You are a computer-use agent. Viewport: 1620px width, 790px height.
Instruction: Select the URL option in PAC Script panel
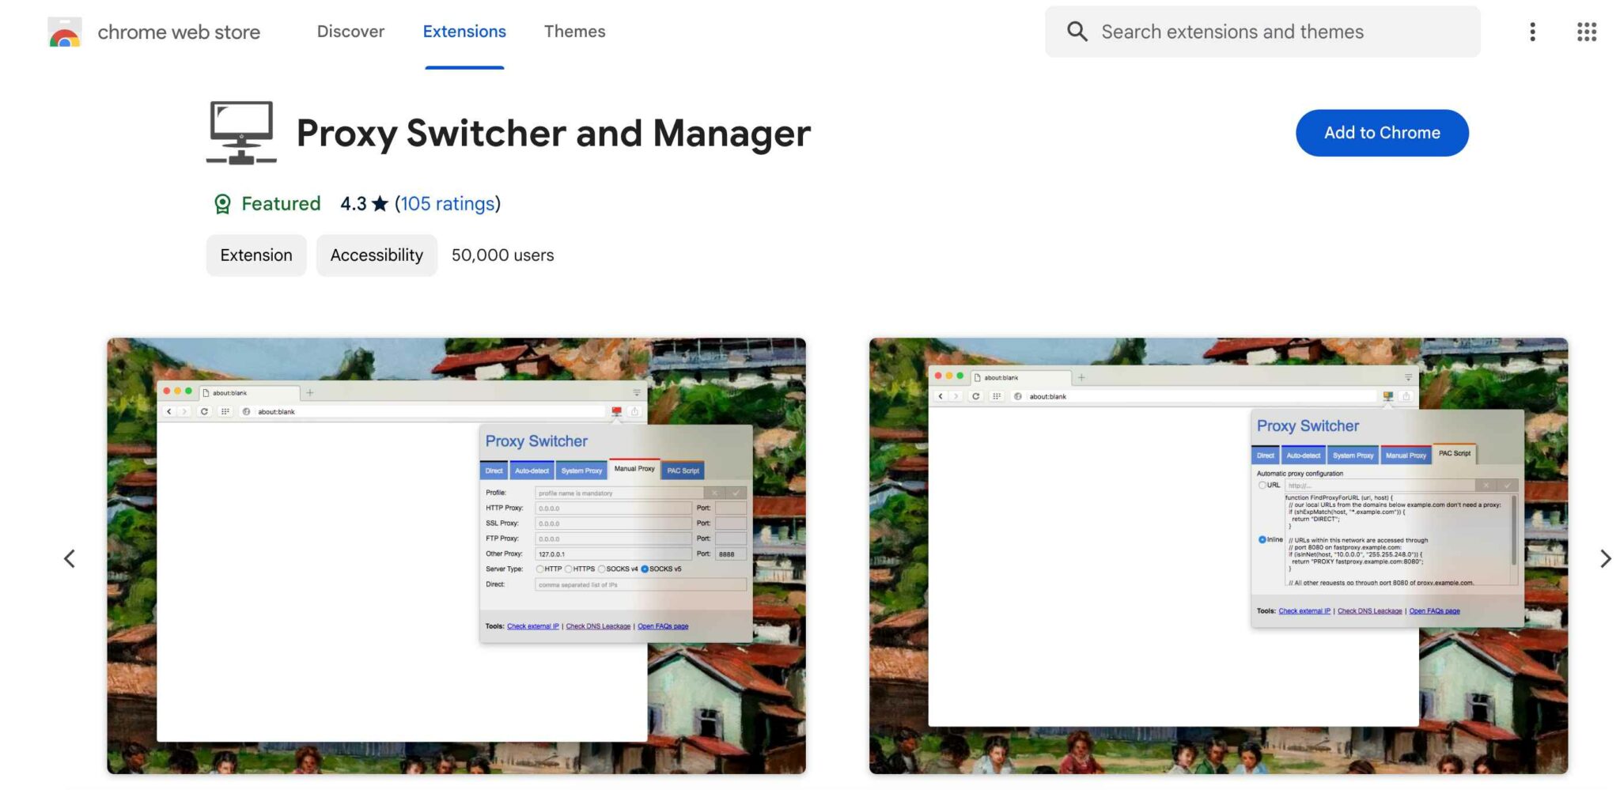pyautogui.click(x=1262, y=485)
